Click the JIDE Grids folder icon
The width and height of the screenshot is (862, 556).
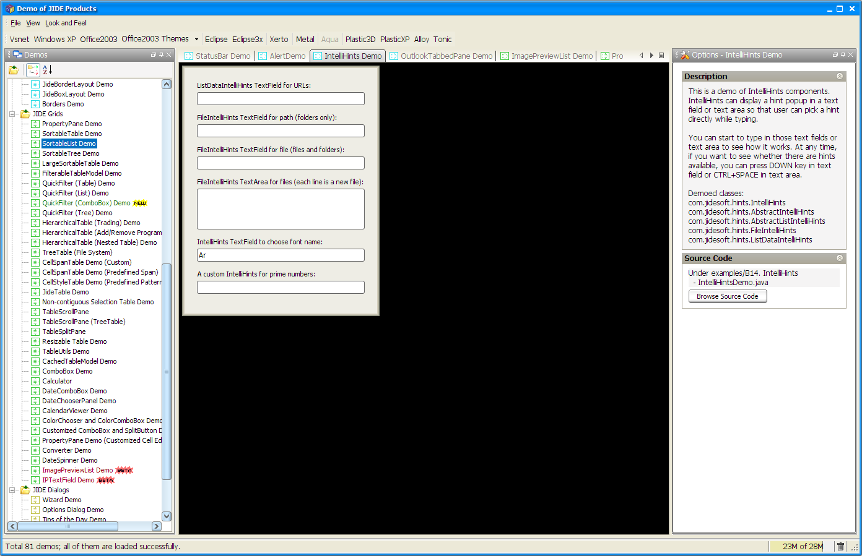[25, 114]
